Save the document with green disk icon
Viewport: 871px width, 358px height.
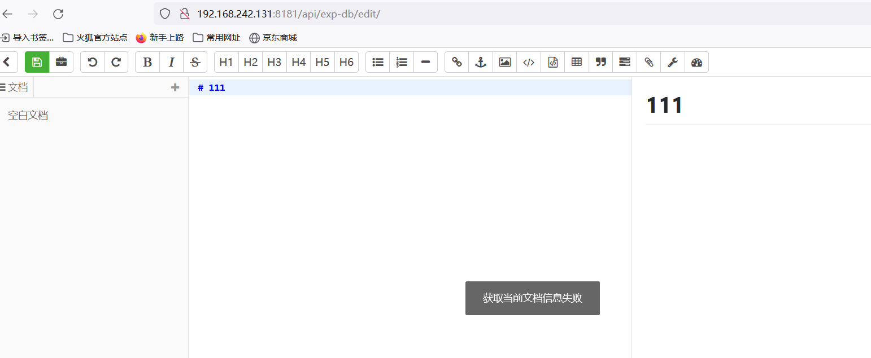tap(37, 62)
